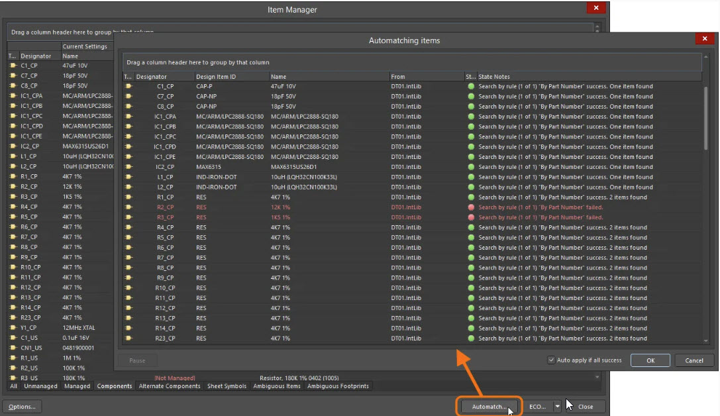Toggle Auto apply if all success checkbox
Image resolution: width=720 pixels, height=416 pixels.
551,360
